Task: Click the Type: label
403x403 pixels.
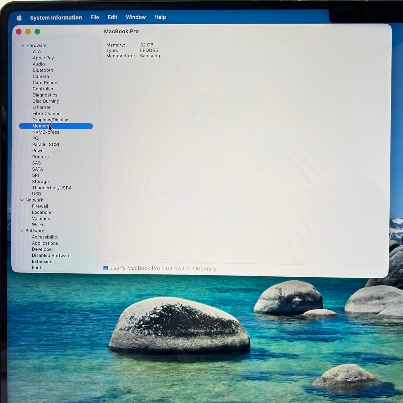Action: point(112,50)
